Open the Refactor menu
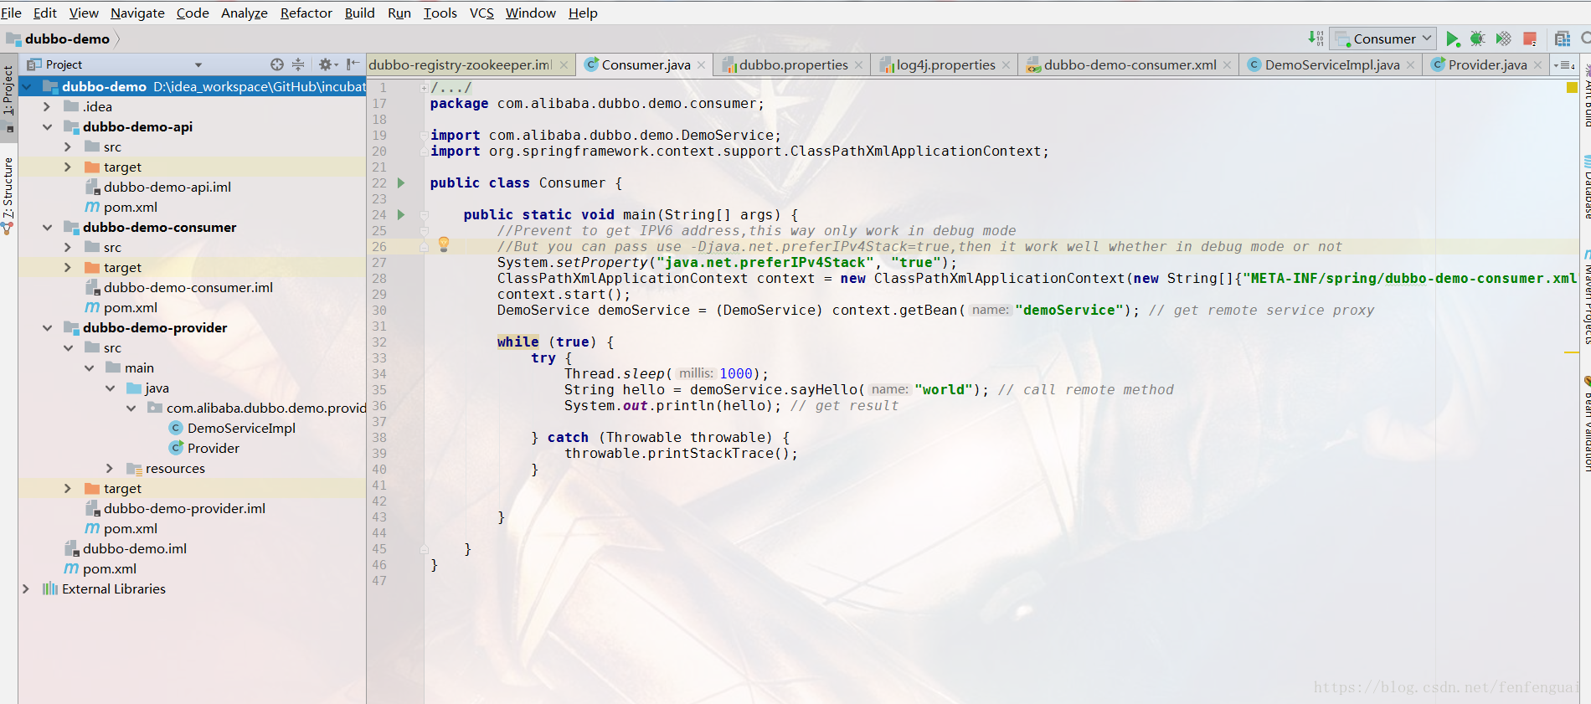This screenshot has width=1591, height=704. click(306, 13)
